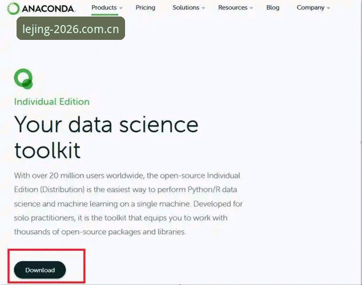
Task: Click the green underline beneath Products
Action: (x=104, y=15)
